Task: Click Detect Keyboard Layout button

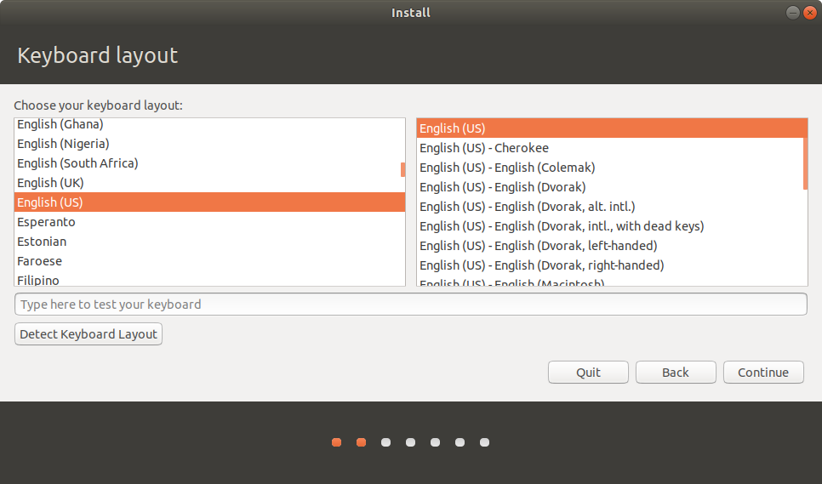Action: (88, 334)
